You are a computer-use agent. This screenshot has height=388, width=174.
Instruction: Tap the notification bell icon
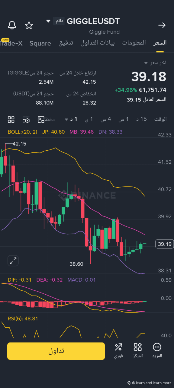click(12, 25)
